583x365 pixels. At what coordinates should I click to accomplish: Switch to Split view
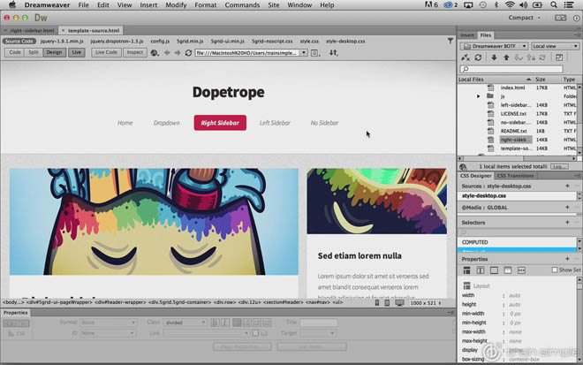[34, 52]
